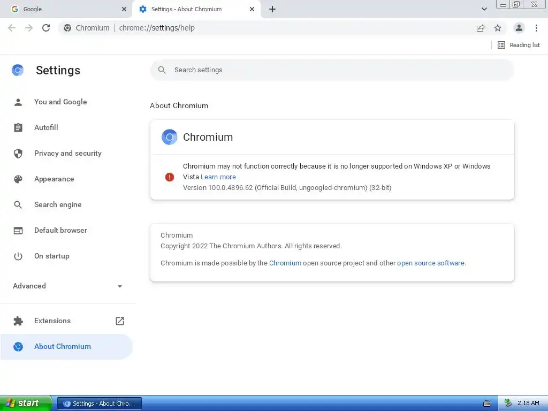Switch to the Google tab
The width and height of the screenshot is (548, 411).
[x=66, y=9]
